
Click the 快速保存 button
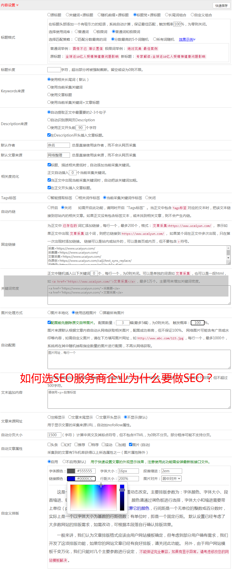[221, 6]
